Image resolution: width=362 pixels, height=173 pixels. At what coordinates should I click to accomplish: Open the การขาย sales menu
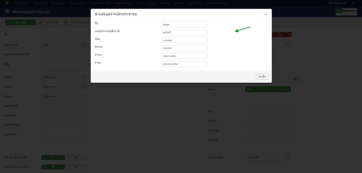click(165, 3)
